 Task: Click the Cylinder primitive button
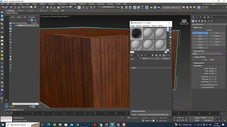200,39
